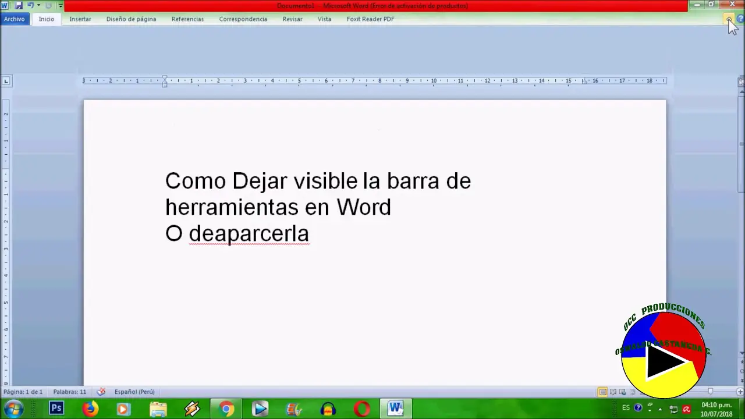Open Google Chrome from the taskbar

point(226,409)
